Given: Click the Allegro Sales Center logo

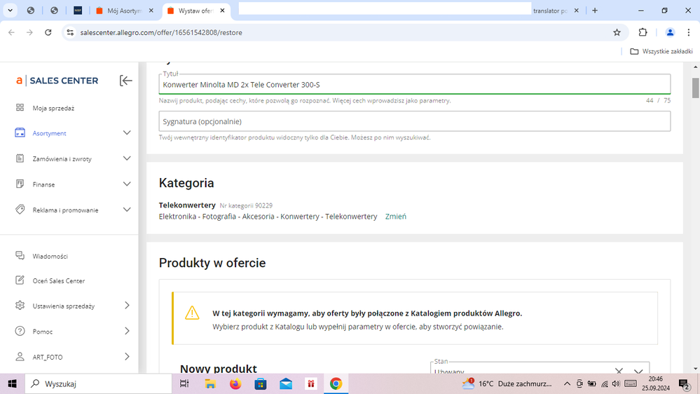Looking at the screenshot, I should [x=57, y=81].
